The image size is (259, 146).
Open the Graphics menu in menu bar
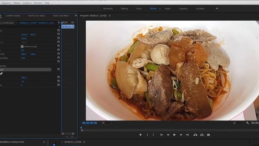click(x=27, y=3)
